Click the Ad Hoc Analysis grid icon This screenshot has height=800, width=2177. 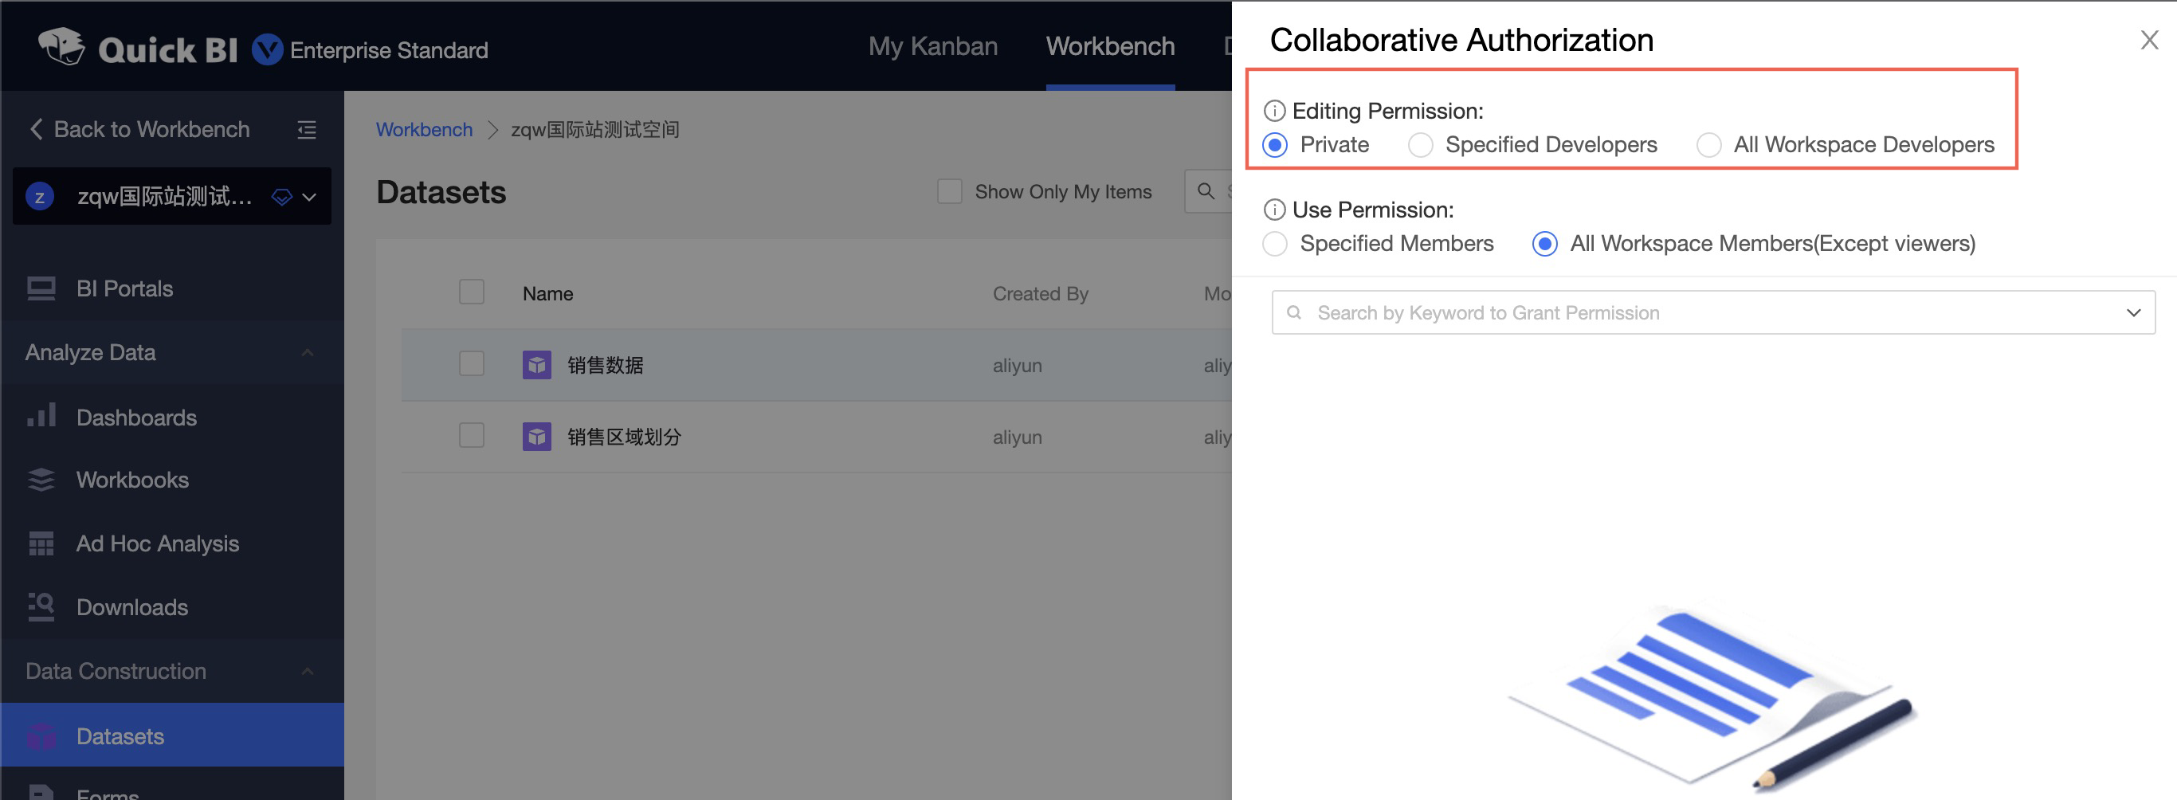[x=41, y=543]
